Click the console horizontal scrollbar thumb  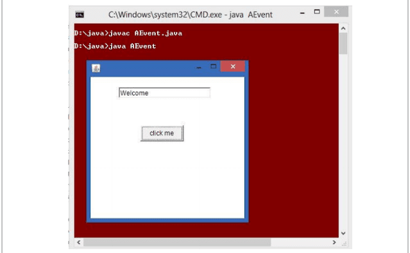[177, 242]
